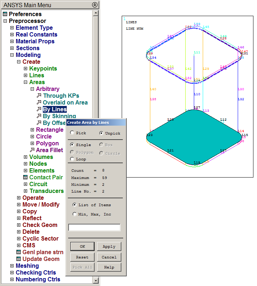Click the By Skinning arrow icon
This screenshot has width=257, height=286.
pos(39,116)
